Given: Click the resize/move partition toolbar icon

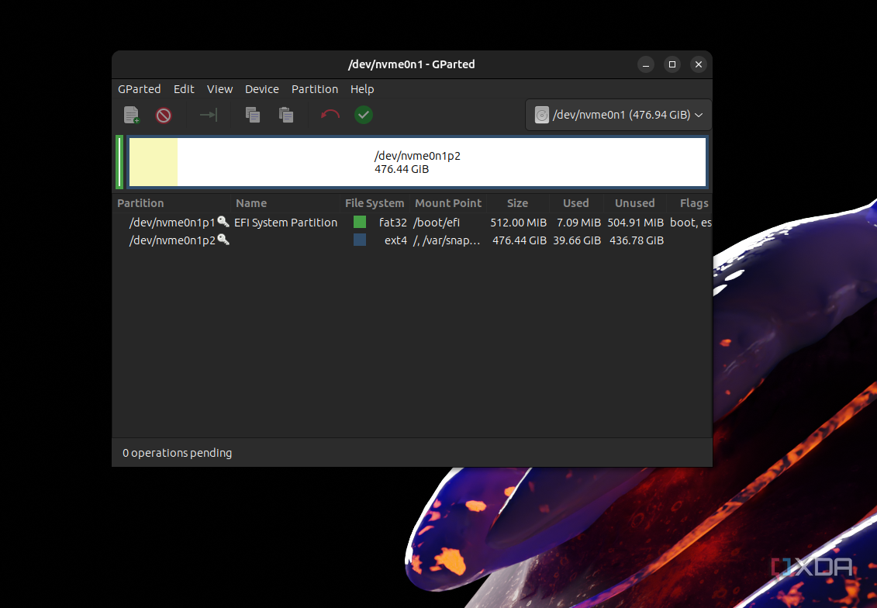Looking at the screenshot, I should pyautogui.click(x=209, y=115).
